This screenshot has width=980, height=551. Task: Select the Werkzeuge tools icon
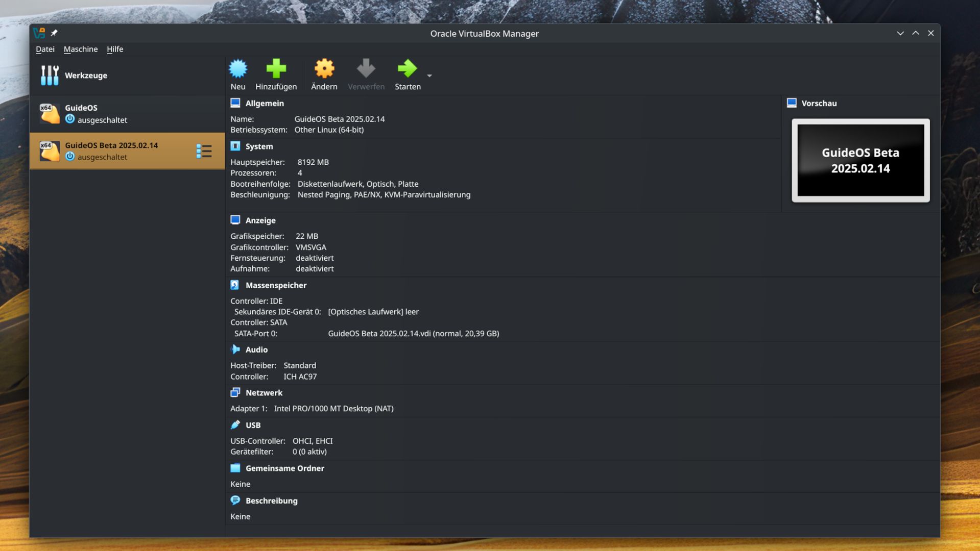point(50,75)
